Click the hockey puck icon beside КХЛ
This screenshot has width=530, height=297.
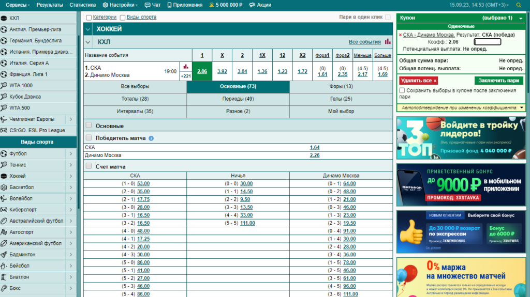pyautogui.click(x=4, y=18)
